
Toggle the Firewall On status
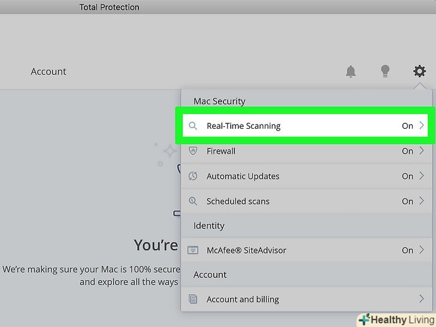click(407, 151)
